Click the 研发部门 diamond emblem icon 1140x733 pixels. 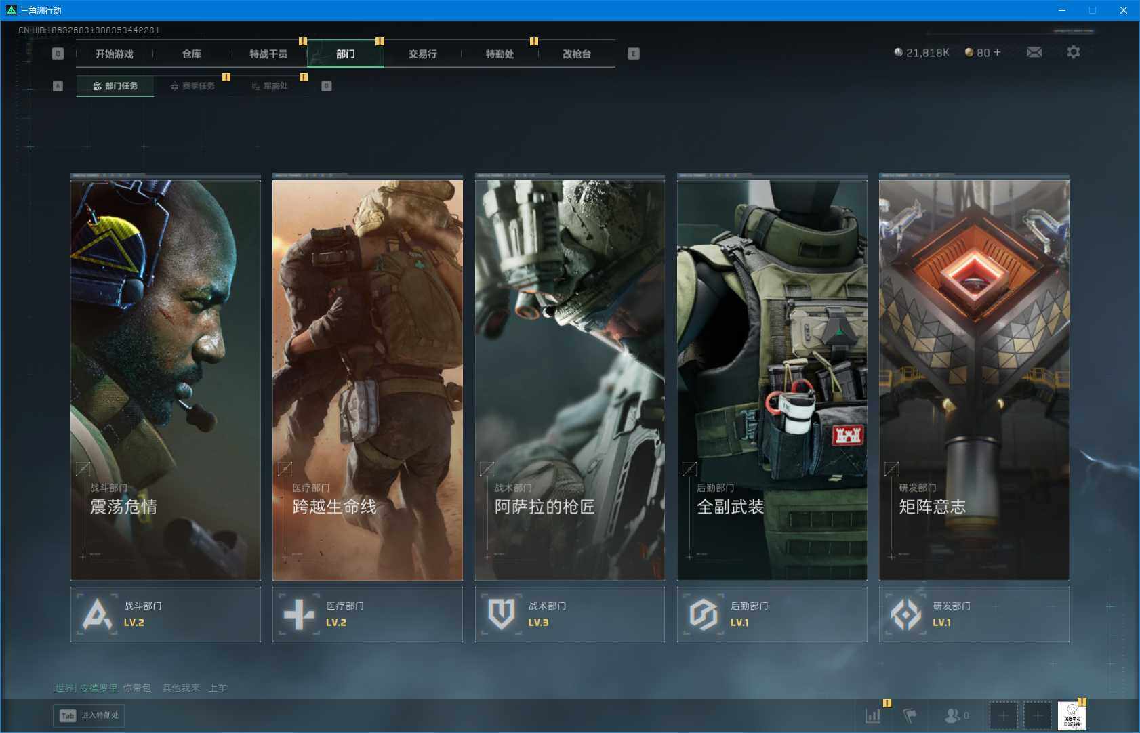pos(905,614)
